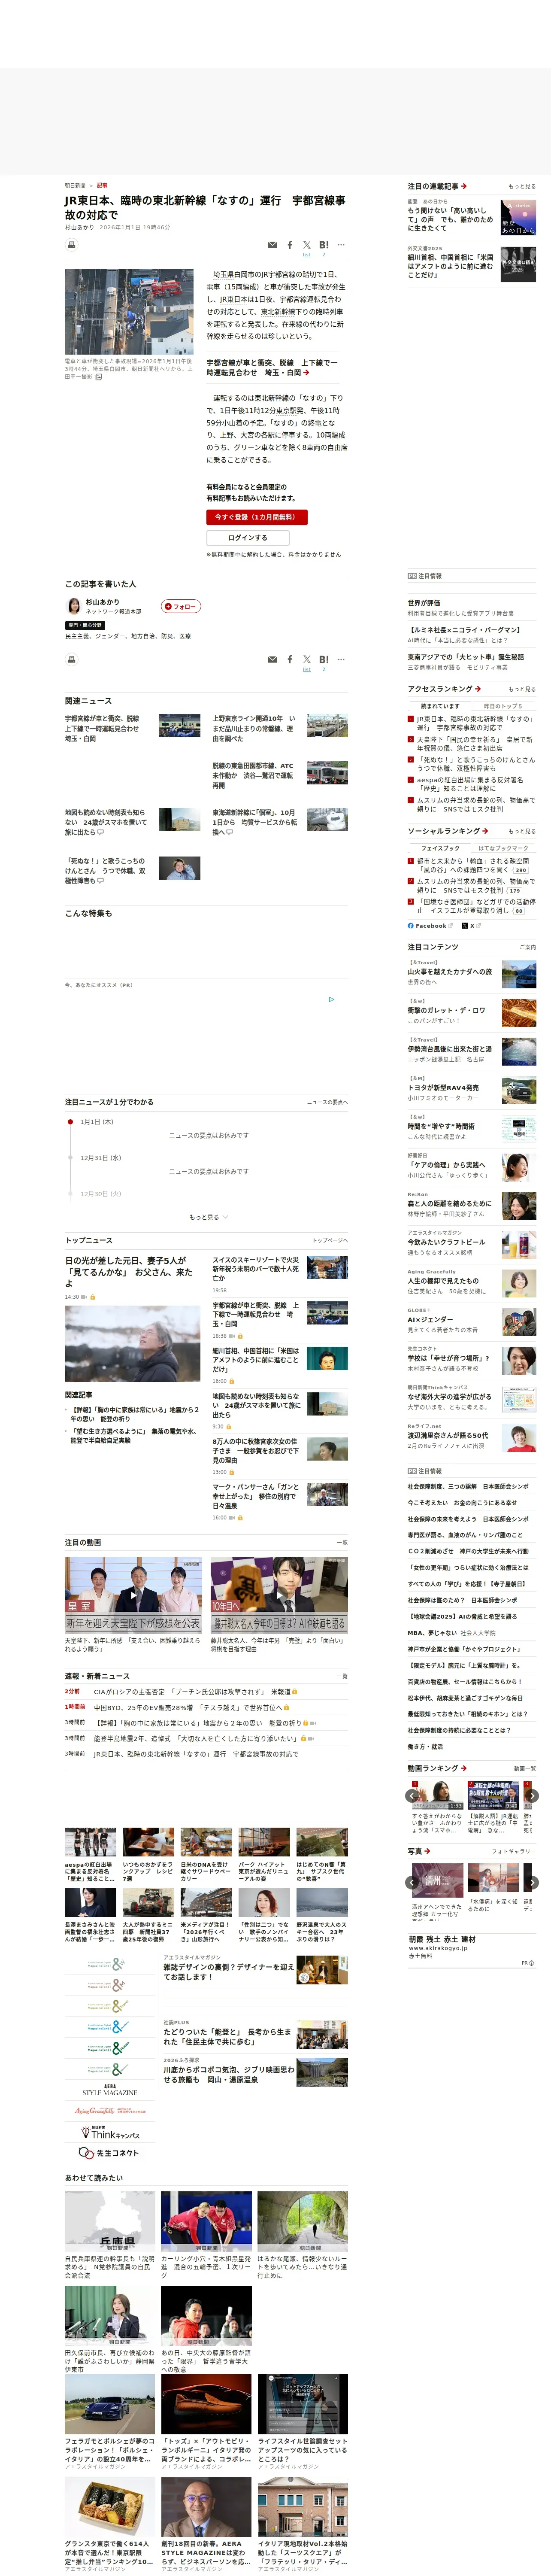Play the 藤井聡太 video
Viewport: 551px width, 2576px height.
click(279, 1596)
